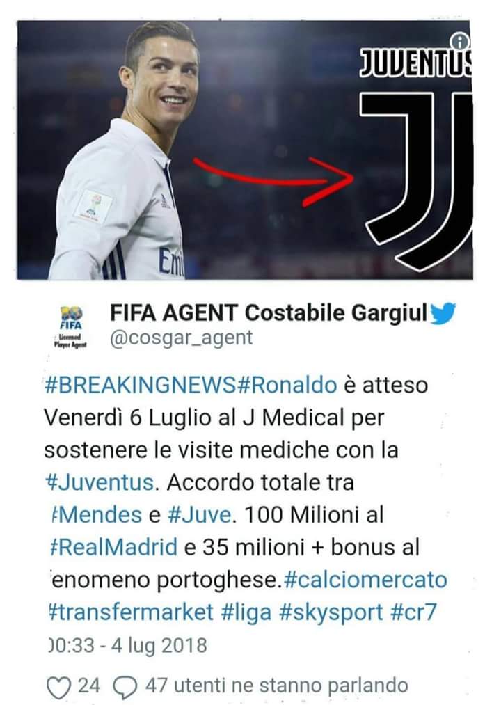Open the #liga hashtag

246,613
